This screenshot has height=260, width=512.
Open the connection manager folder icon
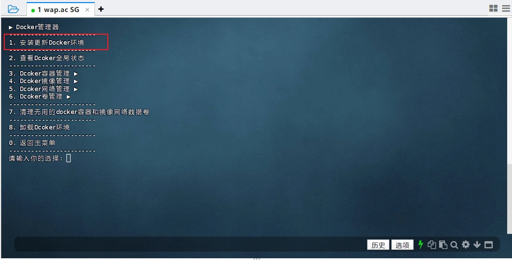pos(13,9)
